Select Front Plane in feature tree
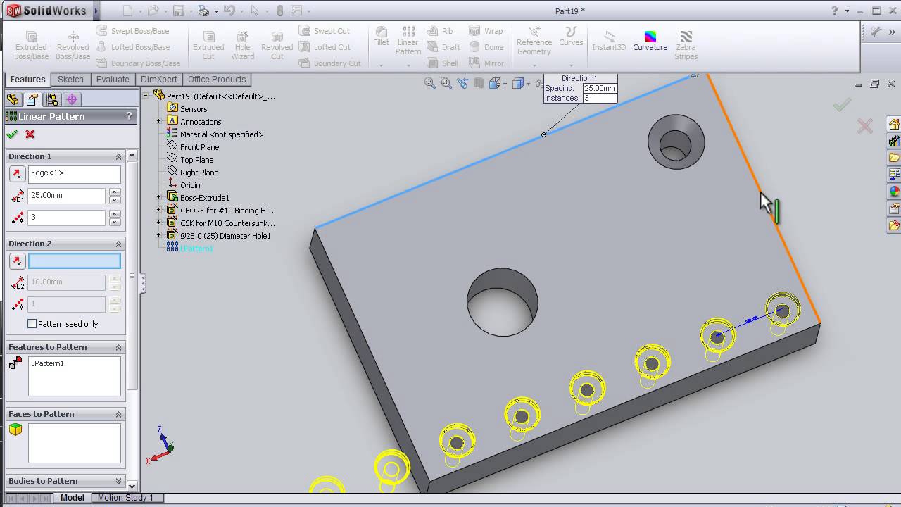 pyautogui.click(x=199, y=147)
